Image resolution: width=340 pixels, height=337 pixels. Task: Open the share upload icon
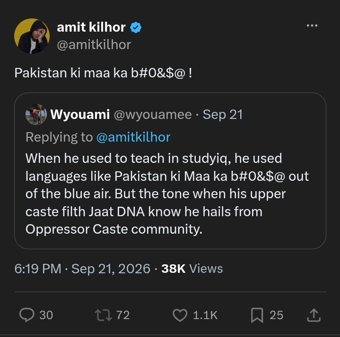pyautogui.click(x=314, y=315)
